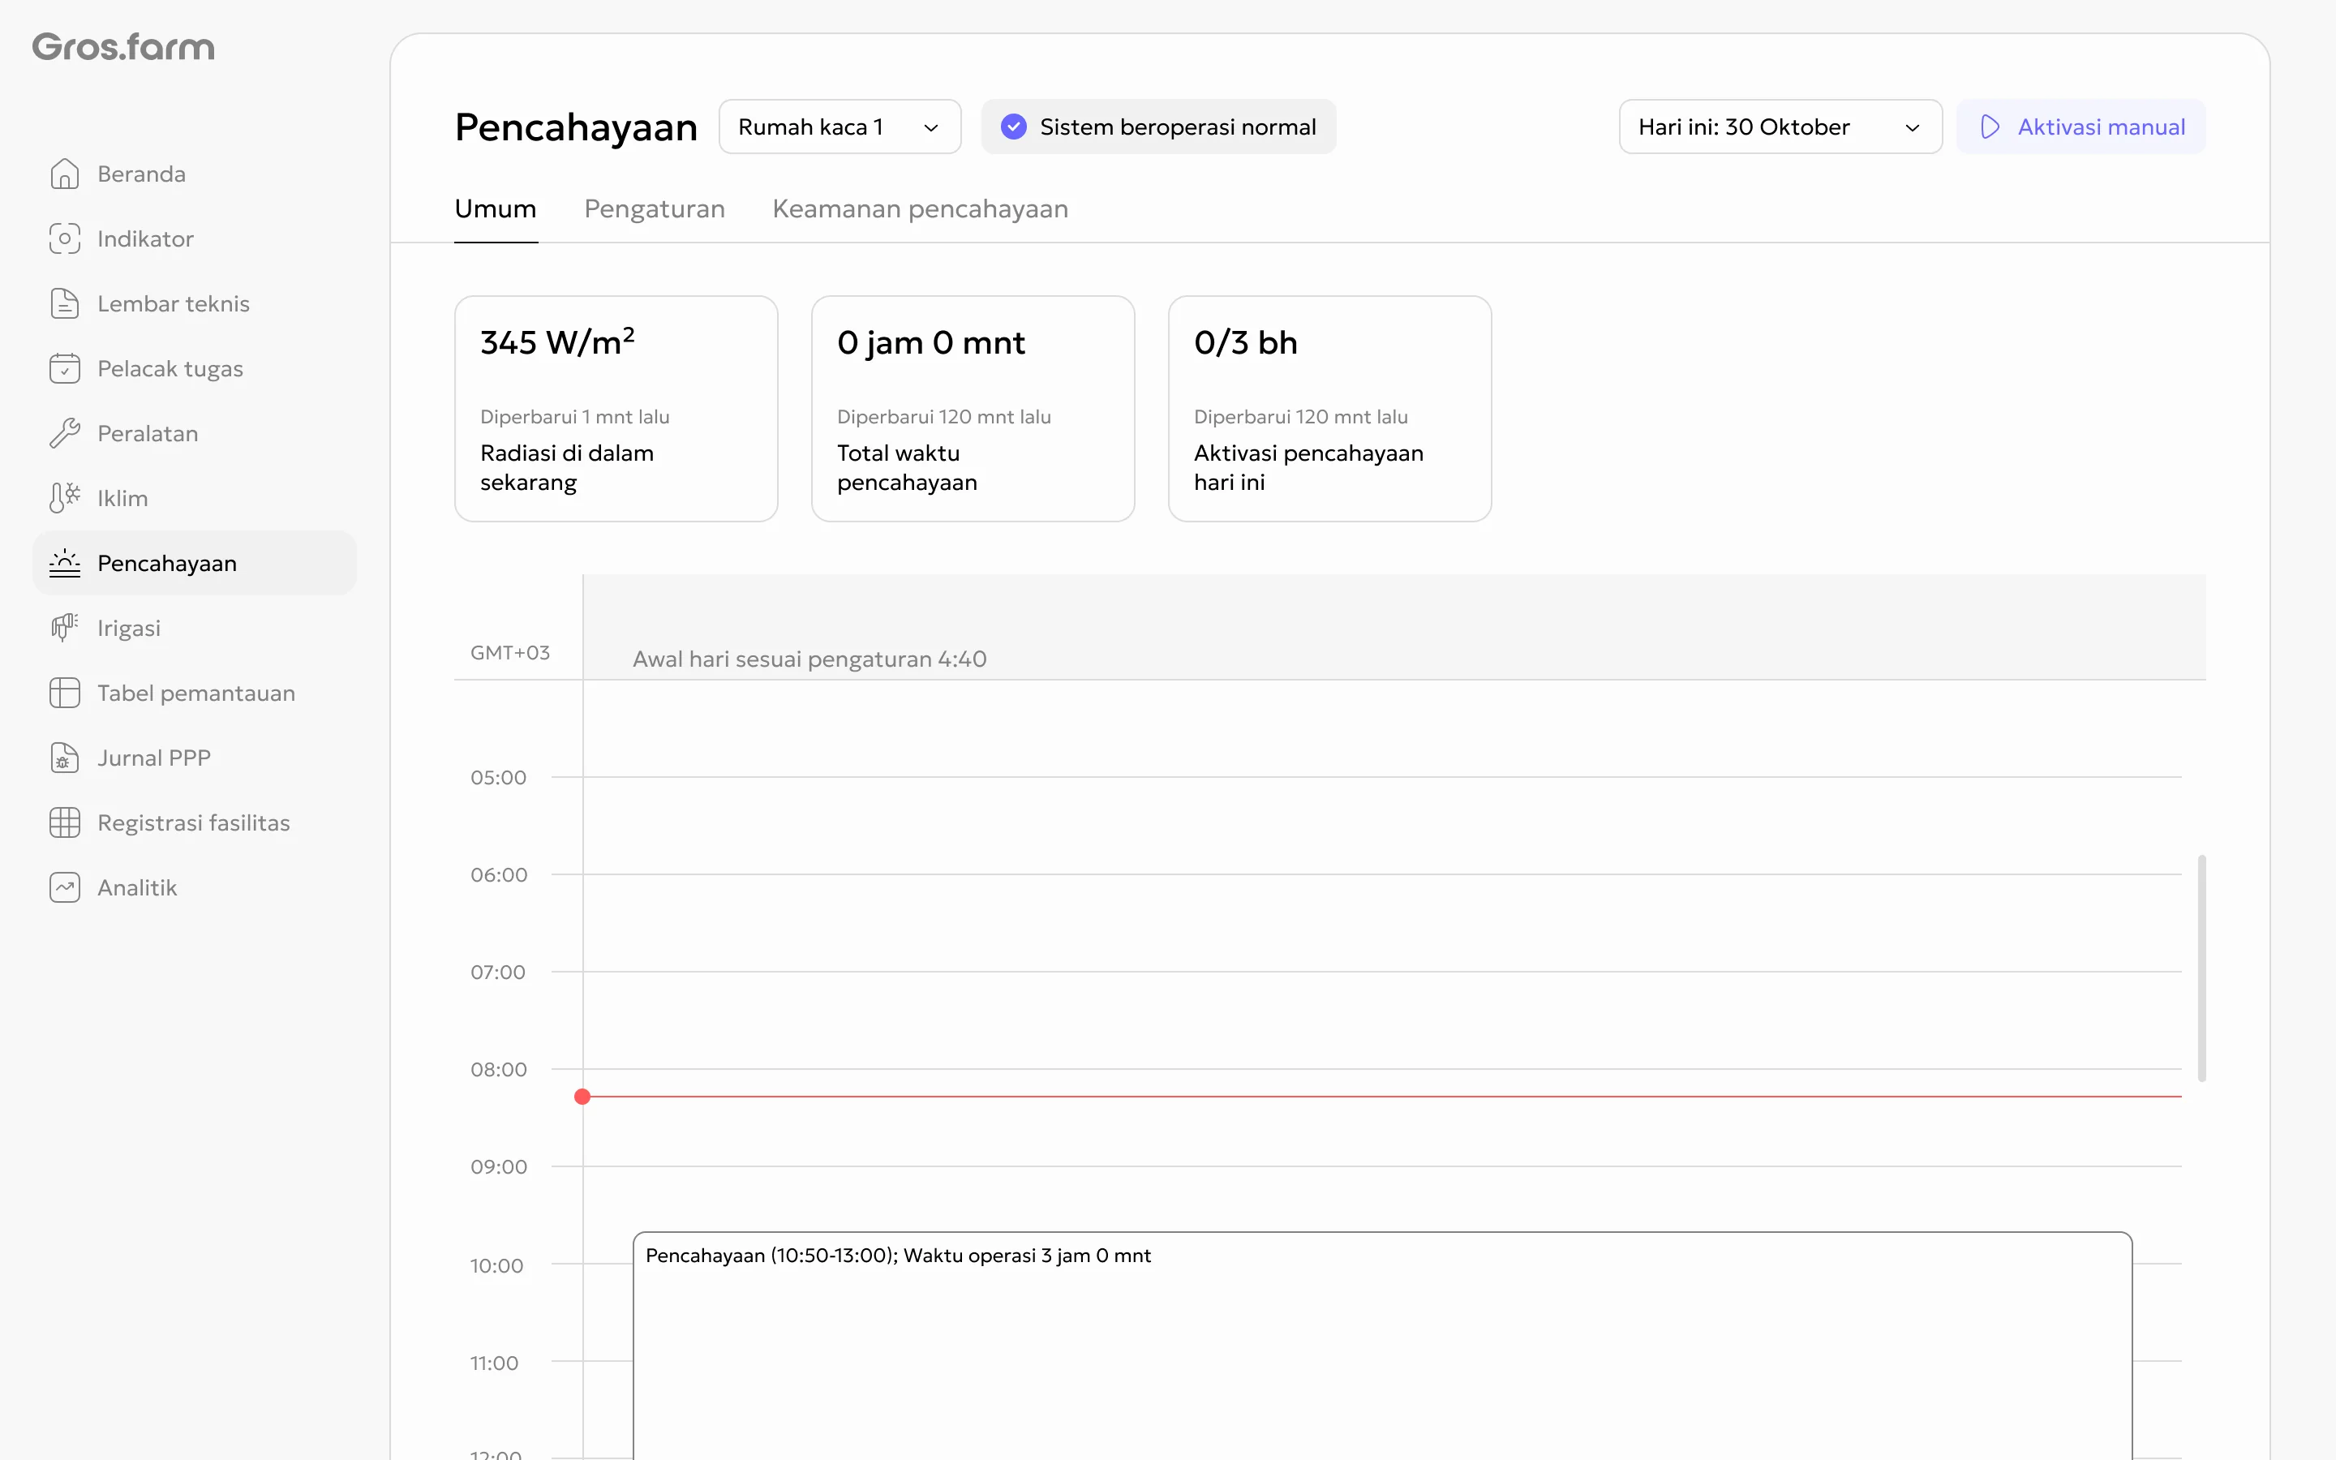Click the red current-time marker dot
Viewport: 2336px width, 1460px height.
[582, 1097]
